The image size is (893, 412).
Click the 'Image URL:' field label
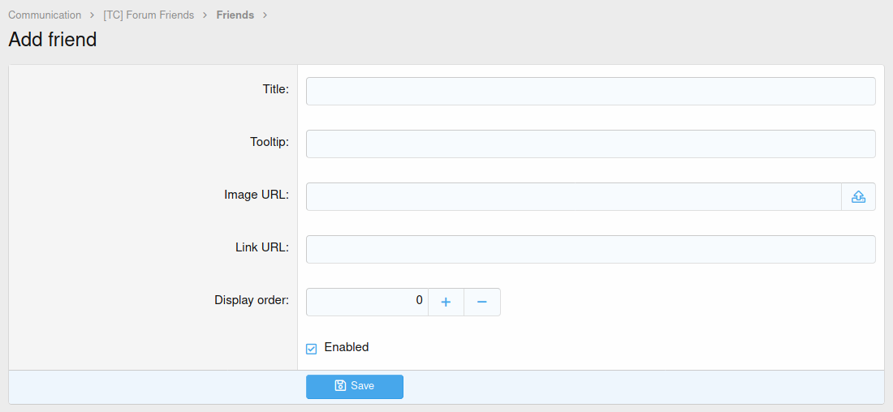click(x=257, y=195)
